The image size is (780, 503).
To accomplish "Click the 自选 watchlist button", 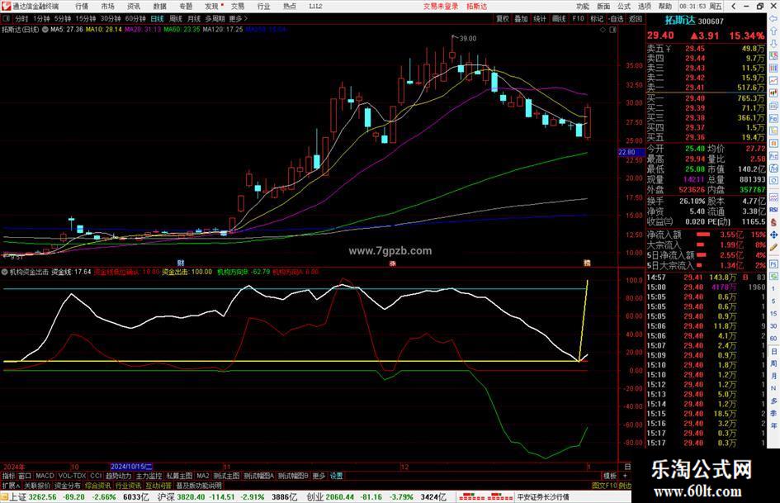I will coord(616,18).
